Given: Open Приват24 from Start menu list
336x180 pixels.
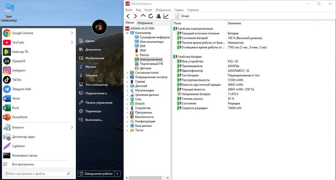Looking at the screenshot, I should pyautogui.click(x=39, y=61).
